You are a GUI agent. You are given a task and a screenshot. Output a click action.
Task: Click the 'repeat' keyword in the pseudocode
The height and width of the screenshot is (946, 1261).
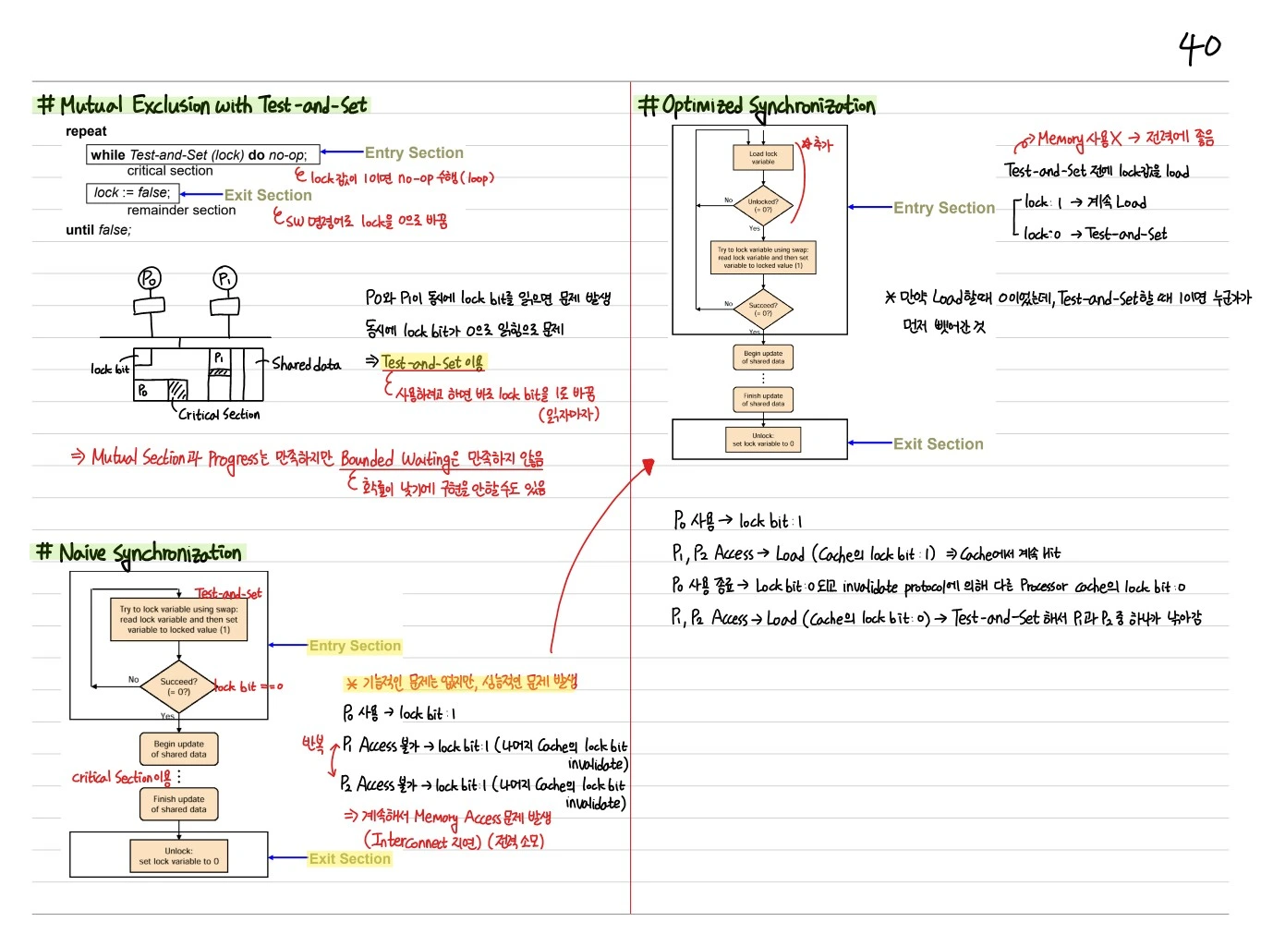tap(86, 131)
